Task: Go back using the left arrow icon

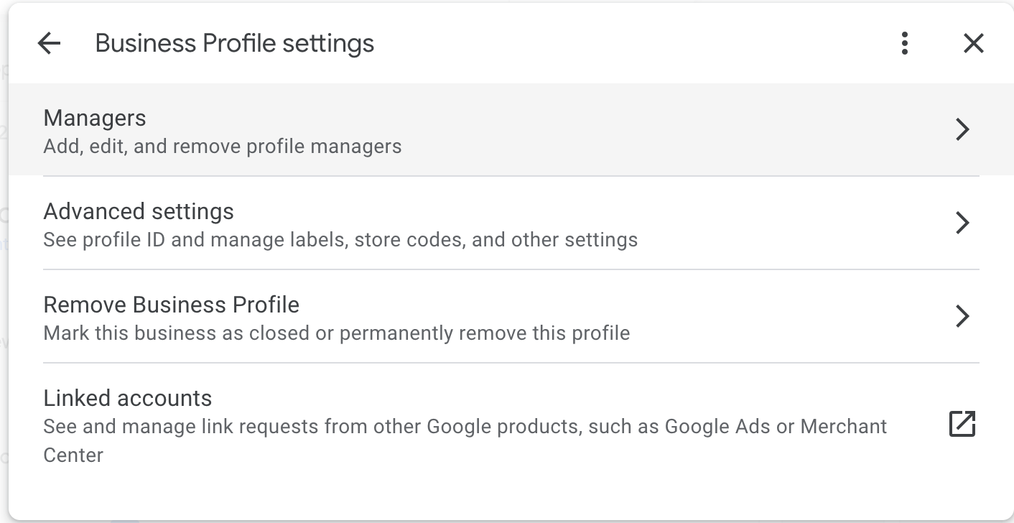Action: 49,44
